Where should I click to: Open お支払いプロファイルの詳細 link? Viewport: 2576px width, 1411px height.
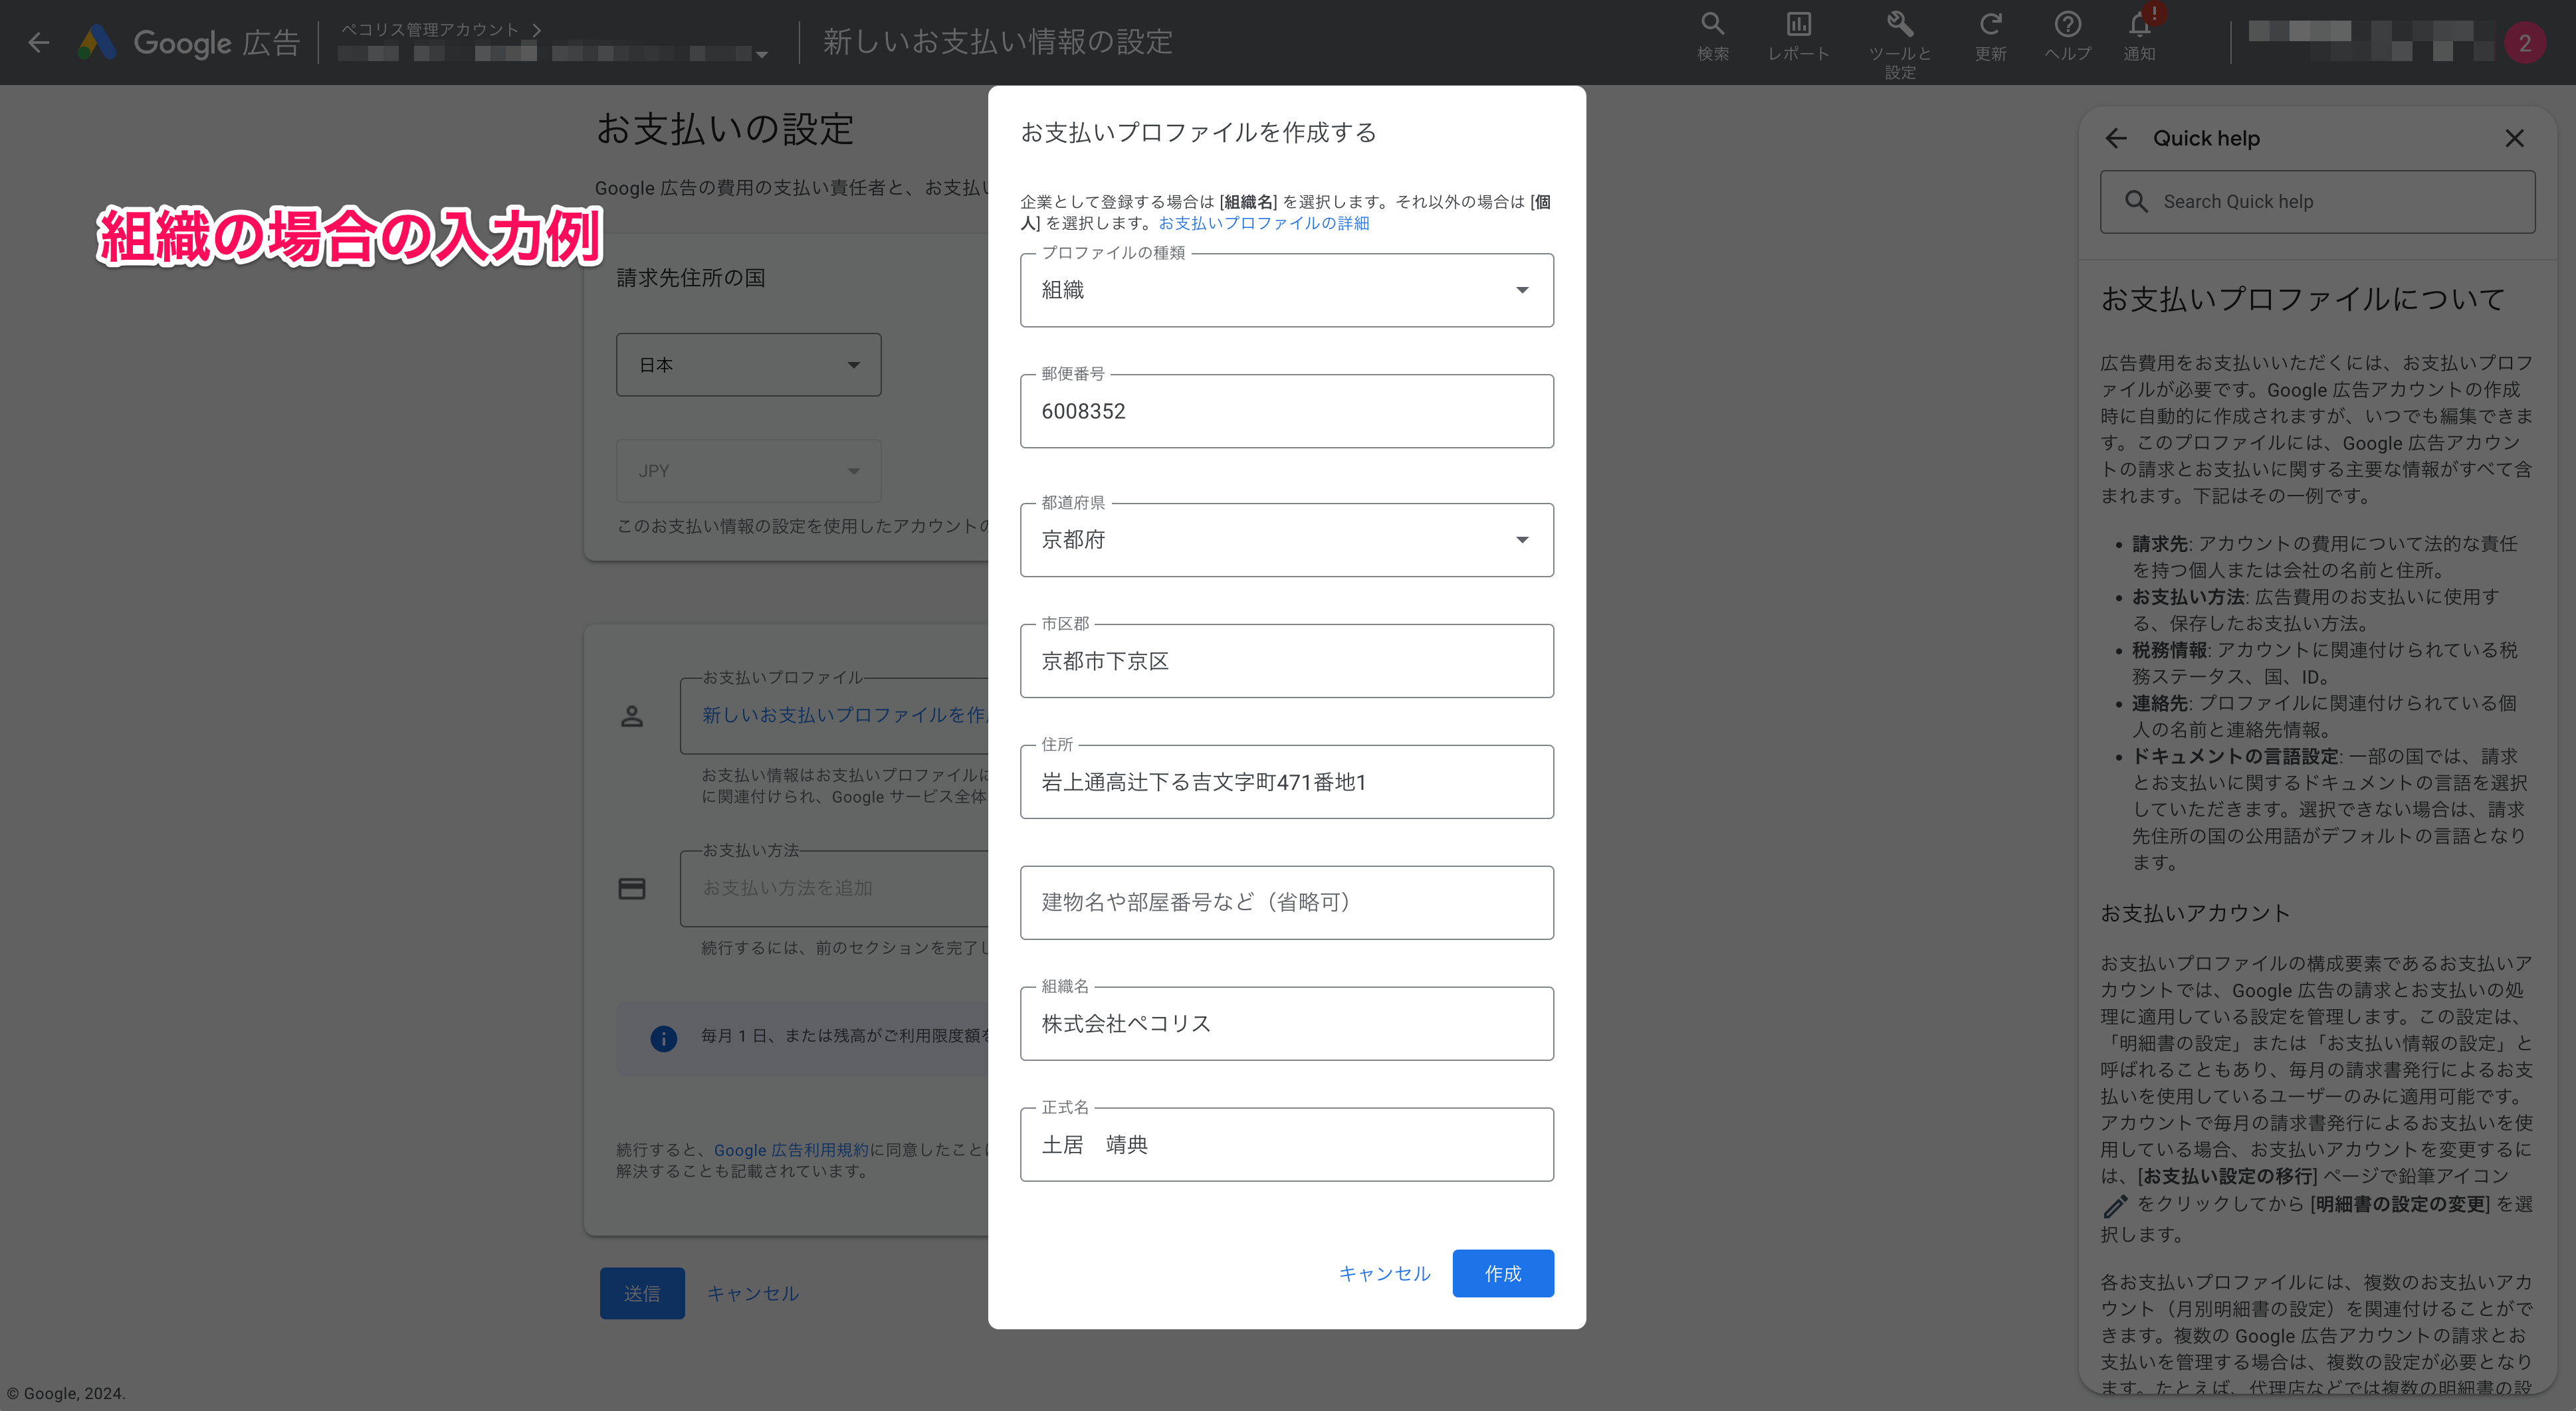coord(1263,223)
